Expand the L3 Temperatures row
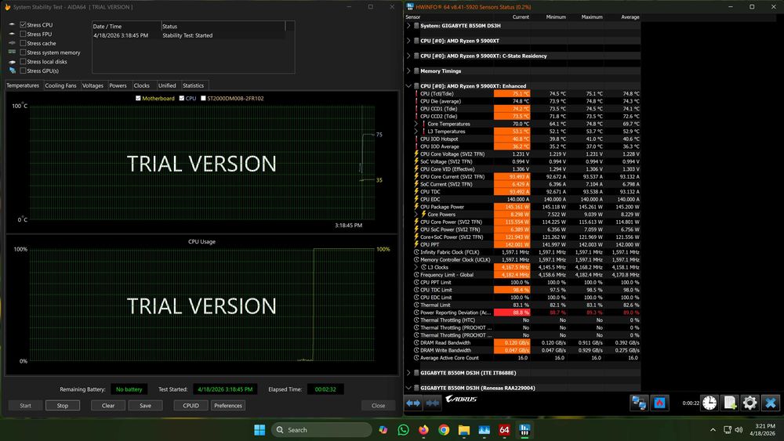Viewport: 784px width, 441px height. (416, 132)
